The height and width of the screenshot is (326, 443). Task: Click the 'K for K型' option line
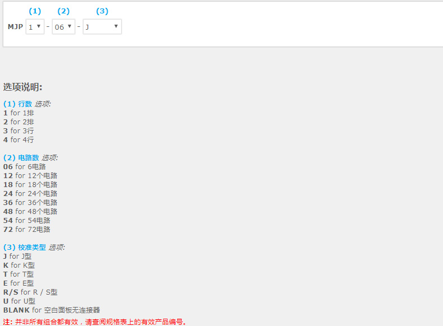(x=19, y=265)
